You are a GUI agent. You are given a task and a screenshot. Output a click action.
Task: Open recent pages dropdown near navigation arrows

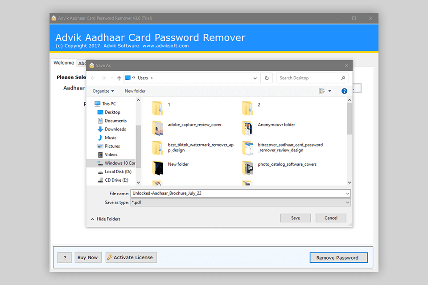click(111, 78)
